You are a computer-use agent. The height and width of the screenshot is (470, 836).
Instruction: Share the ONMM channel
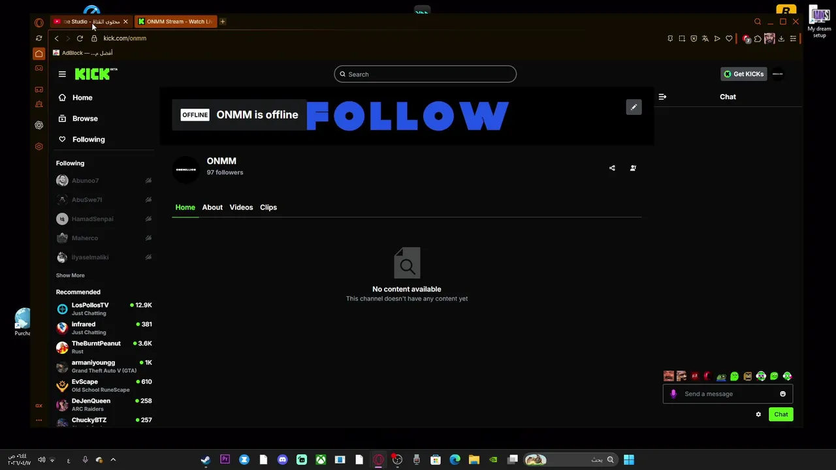click(x=612, y=168)
